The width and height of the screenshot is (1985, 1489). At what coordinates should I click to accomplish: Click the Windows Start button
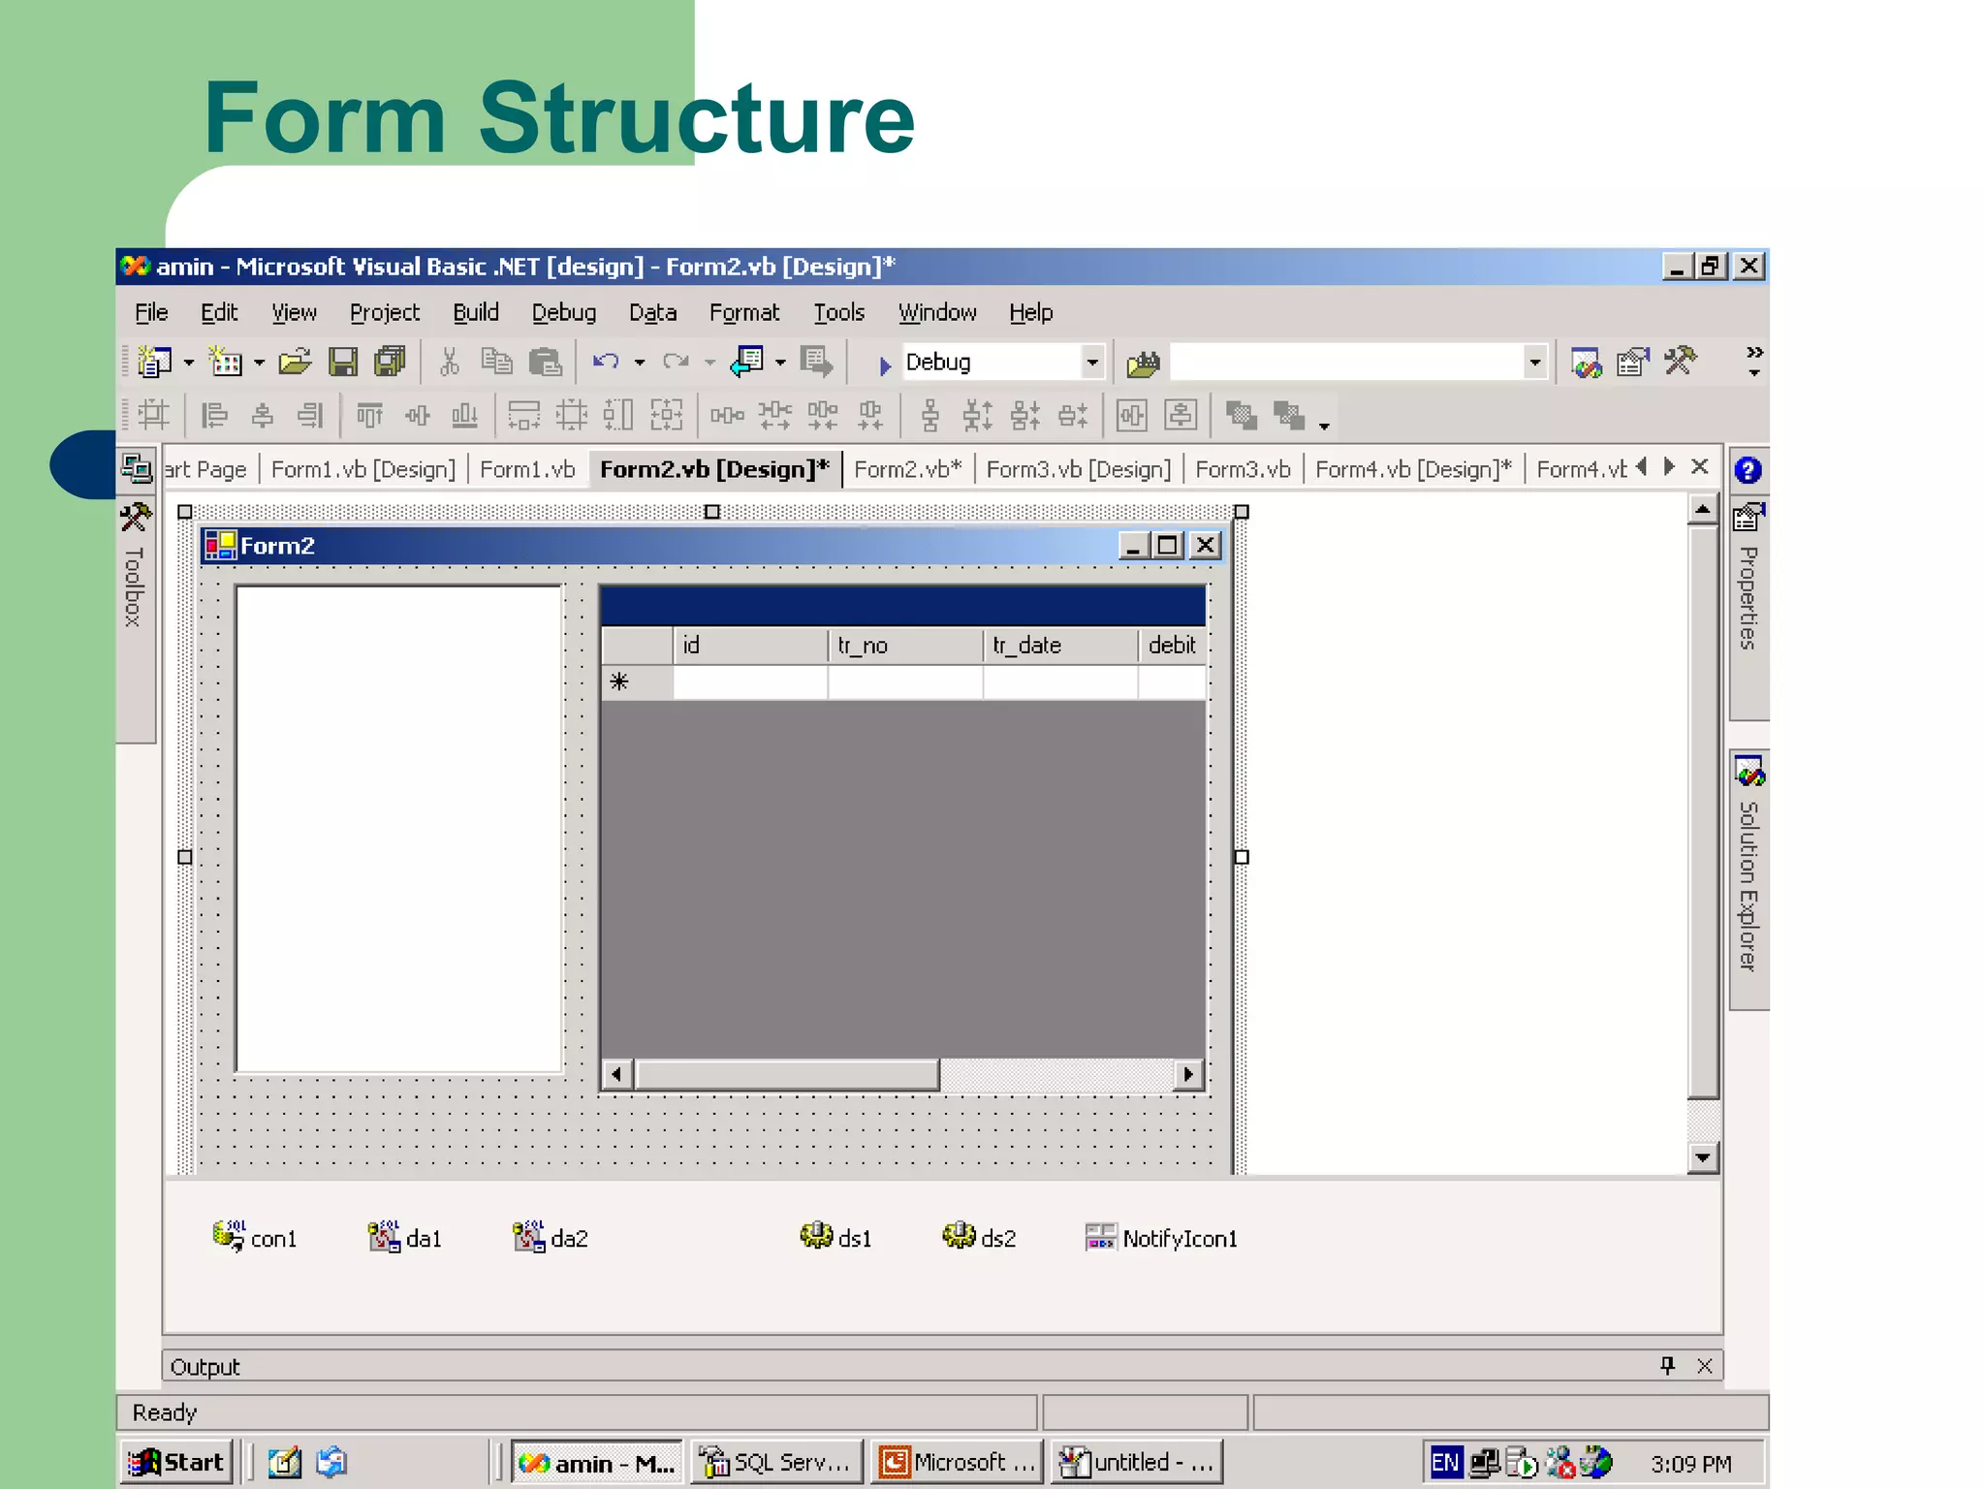[177, 1462]
